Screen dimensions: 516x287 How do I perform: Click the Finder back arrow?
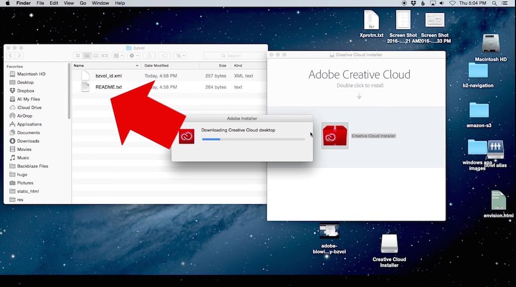click(10, 56)
